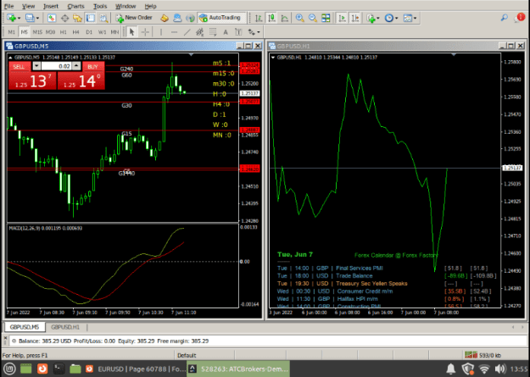Switch to GBPUSD,M5 chart tab
Viewport: 530px width, 377px height.
tap(25, 327)
